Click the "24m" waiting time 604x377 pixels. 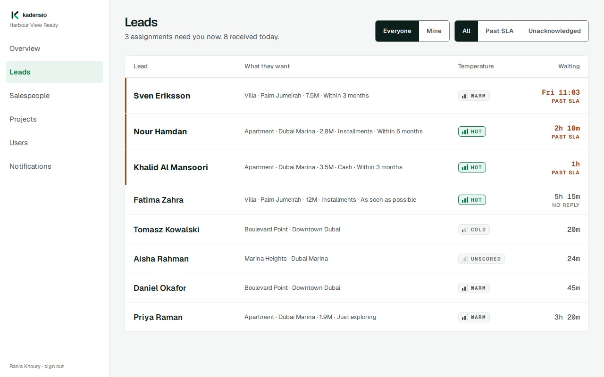573,259
